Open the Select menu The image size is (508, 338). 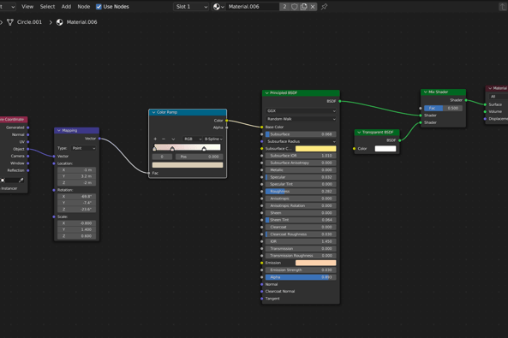pos(47,7)
